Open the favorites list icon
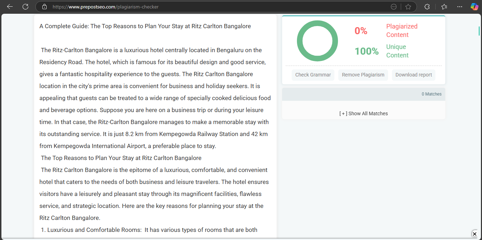482x240 pixels. (x=444, y=7)
